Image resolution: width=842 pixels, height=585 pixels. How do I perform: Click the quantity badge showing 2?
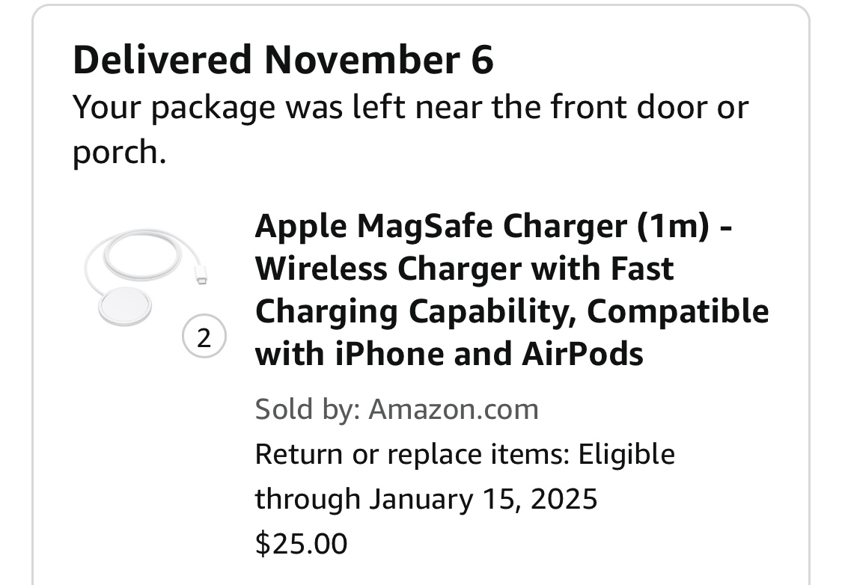[x=203, y=338]
